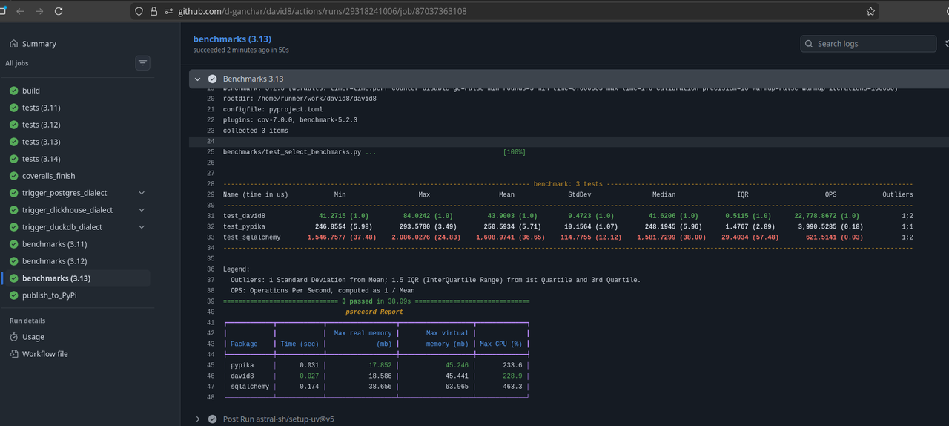Click check icon on Post Run setup-uv step
949x426 pixels.
pos(213,419)
